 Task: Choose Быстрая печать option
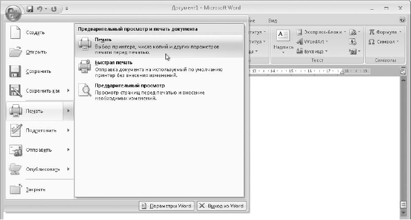(x=159, y=69)
